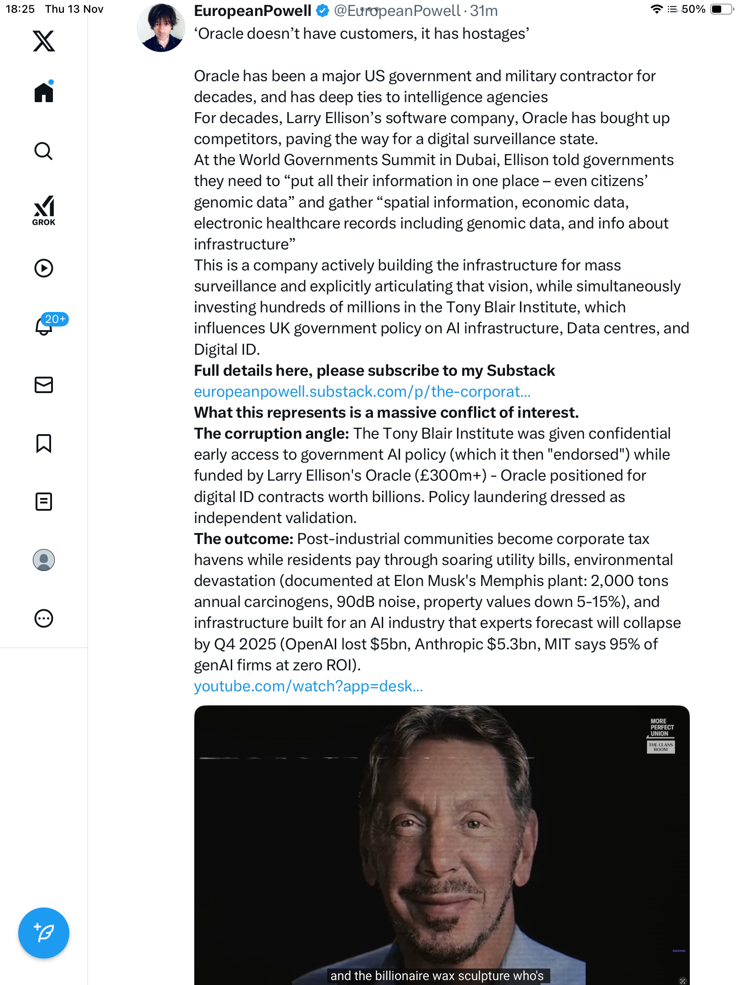Tap the compose post button
The height and width of the screenshot is (985, 739).
click(x=44, y=933)
